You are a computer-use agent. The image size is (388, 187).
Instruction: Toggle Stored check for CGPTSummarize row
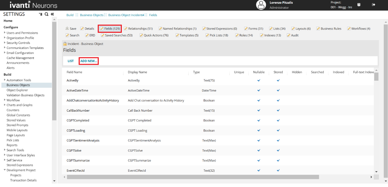point(278,160)
